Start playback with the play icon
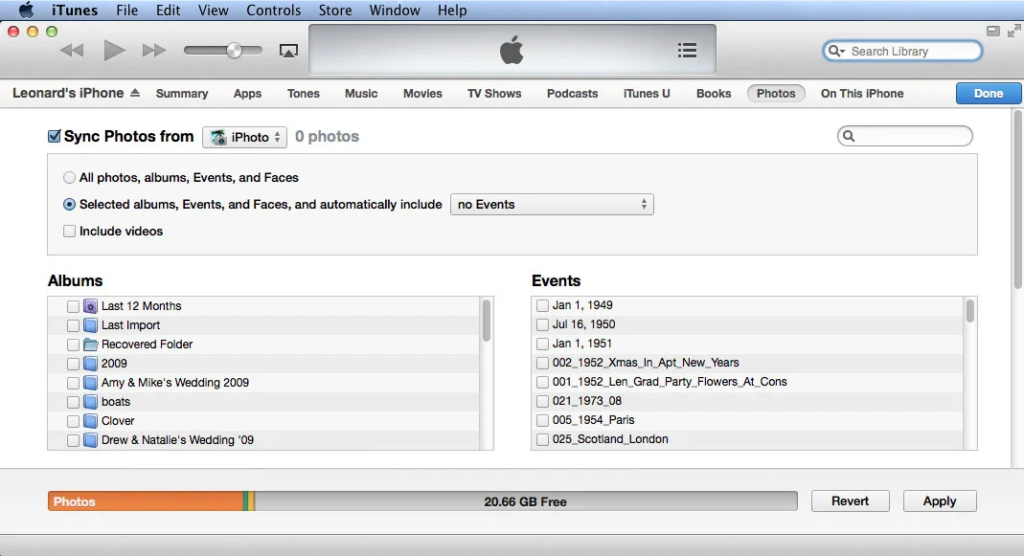 point(114,51)
